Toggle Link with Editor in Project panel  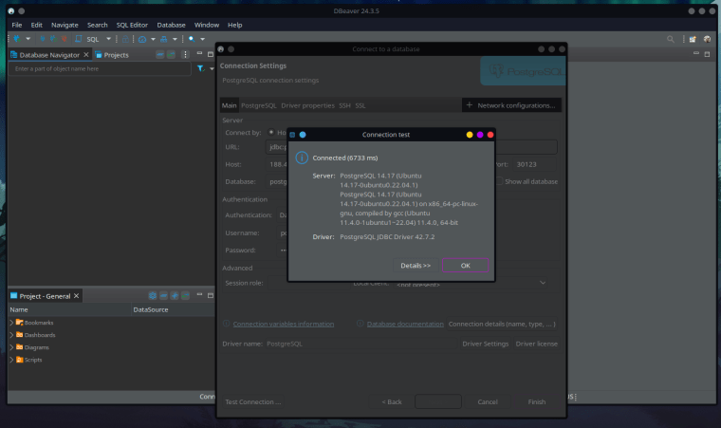click(x=186, y=296)
